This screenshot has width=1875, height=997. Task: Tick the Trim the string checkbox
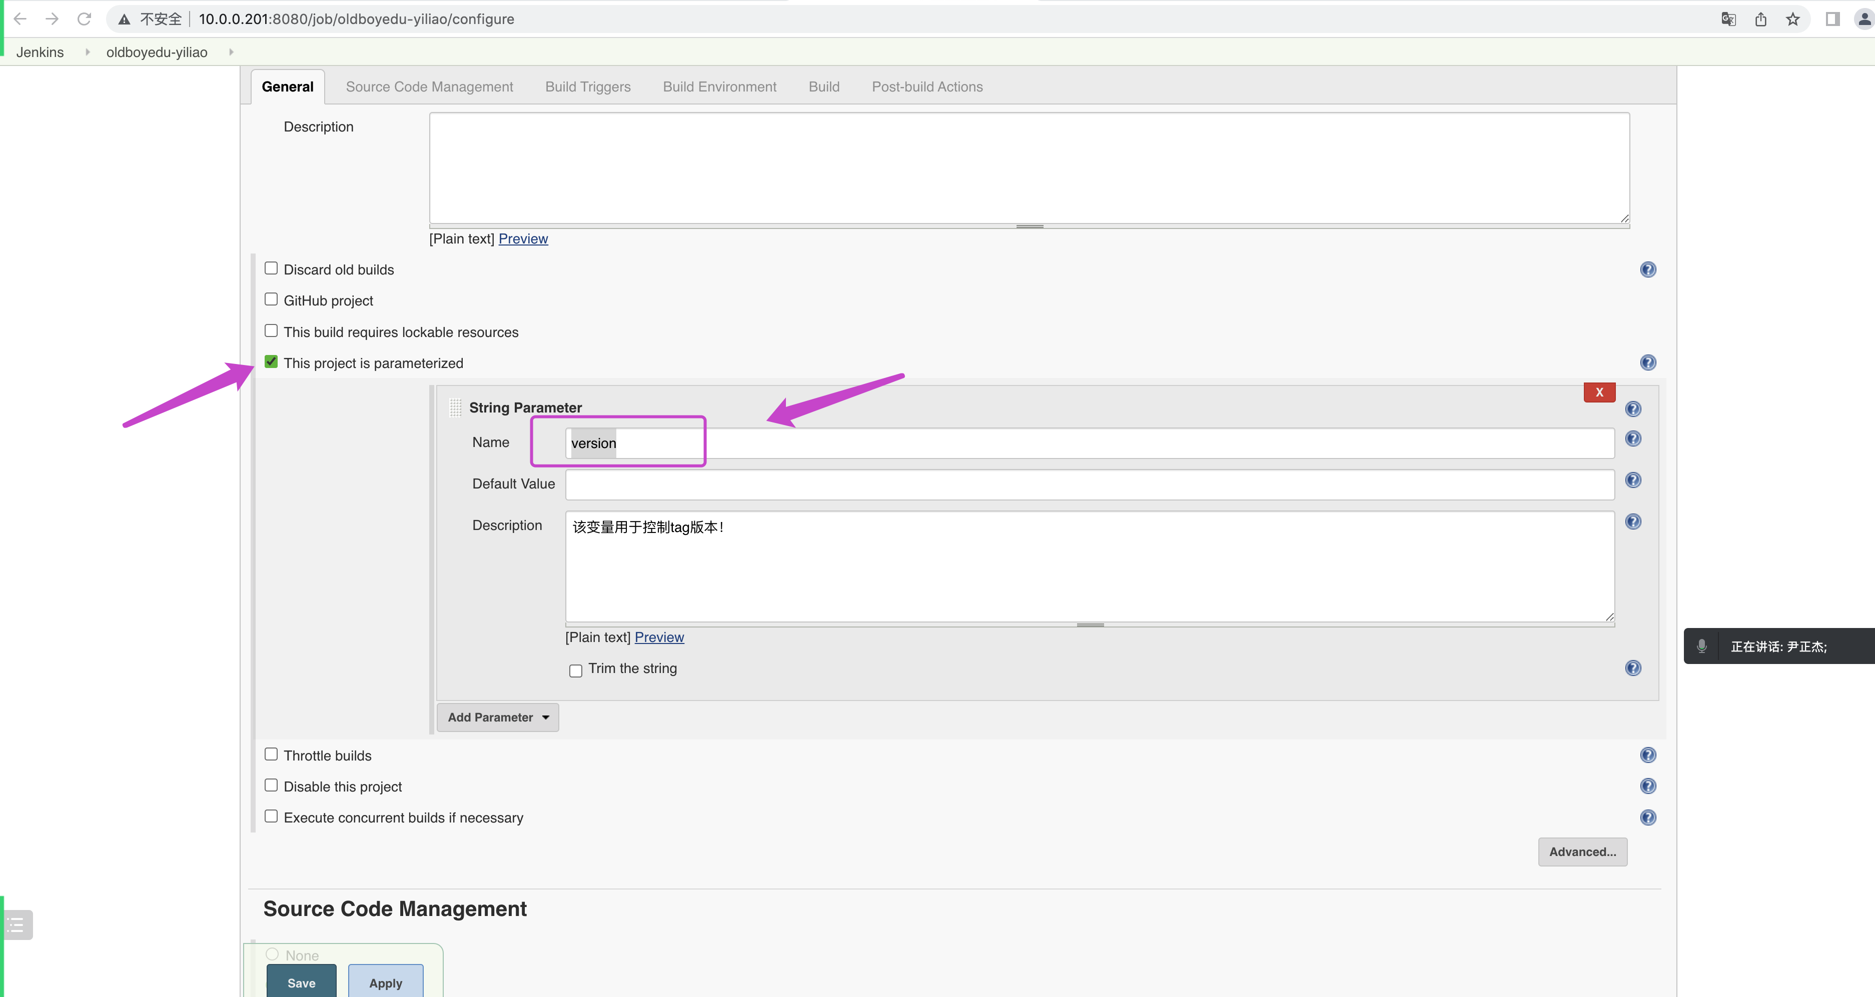575,670
